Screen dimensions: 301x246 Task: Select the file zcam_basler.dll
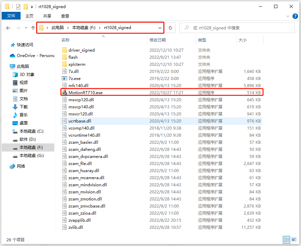click(83, 142)
